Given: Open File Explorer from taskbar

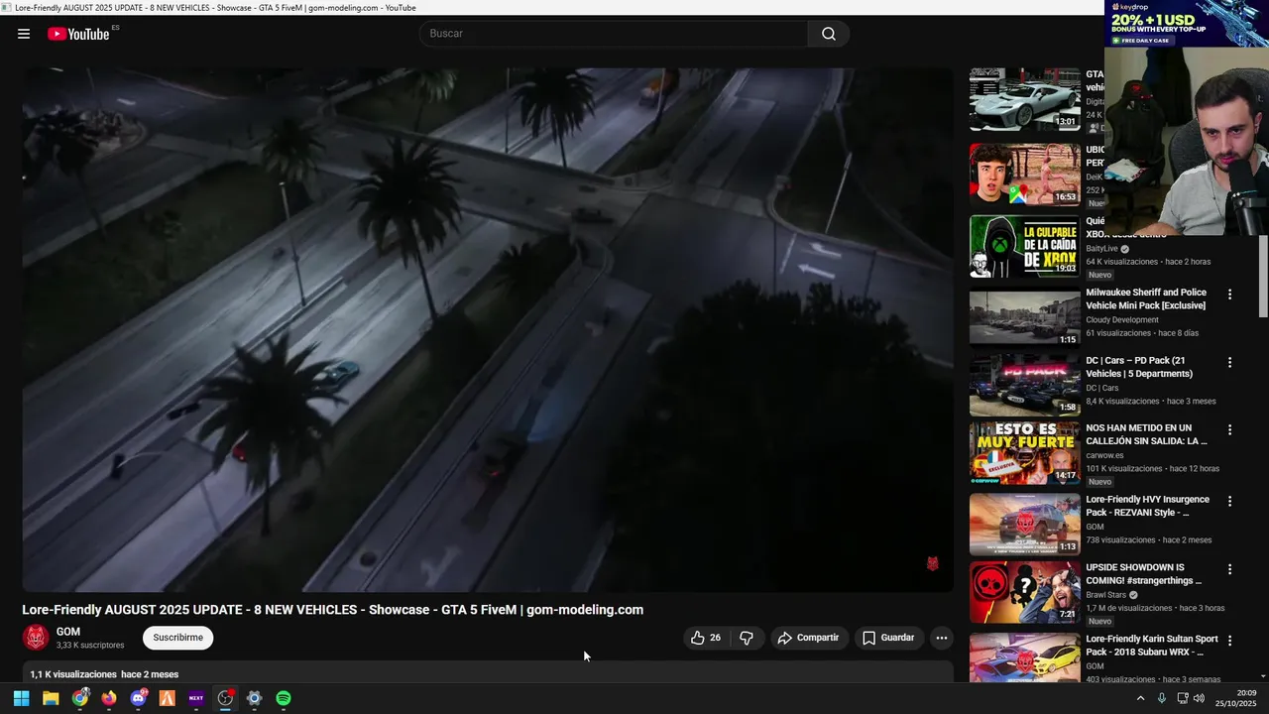Looking at the screenshot, I should coord(51,698).
